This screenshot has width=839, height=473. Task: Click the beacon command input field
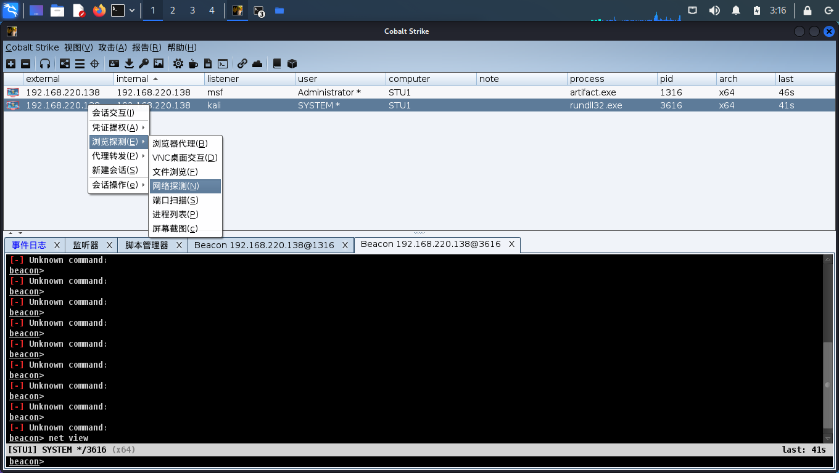(438, 461)
